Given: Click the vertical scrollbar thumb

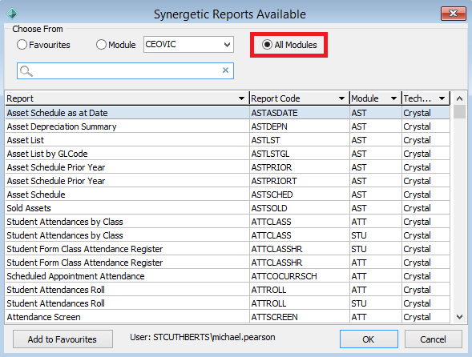Looking at the screenshot, I should (x=459, y=111).
